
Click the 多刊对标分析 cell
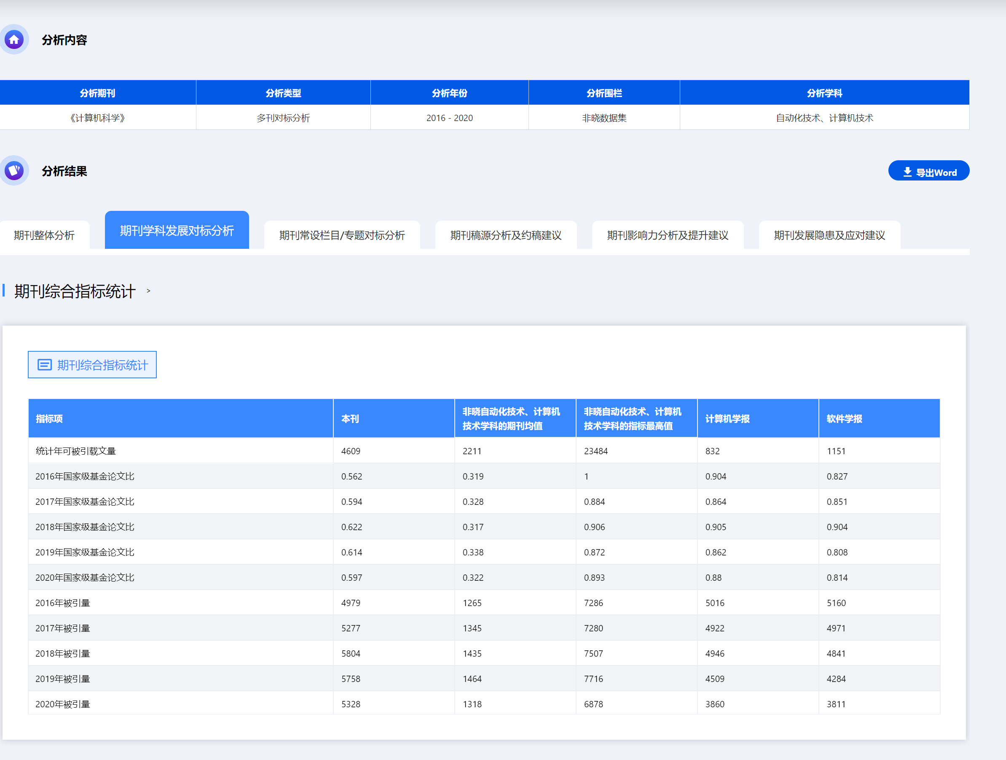283,118
